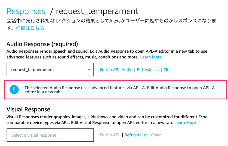Click Edit in APL Audio
Viewport: 228px width, 146px height.
(x=116, y=70)
